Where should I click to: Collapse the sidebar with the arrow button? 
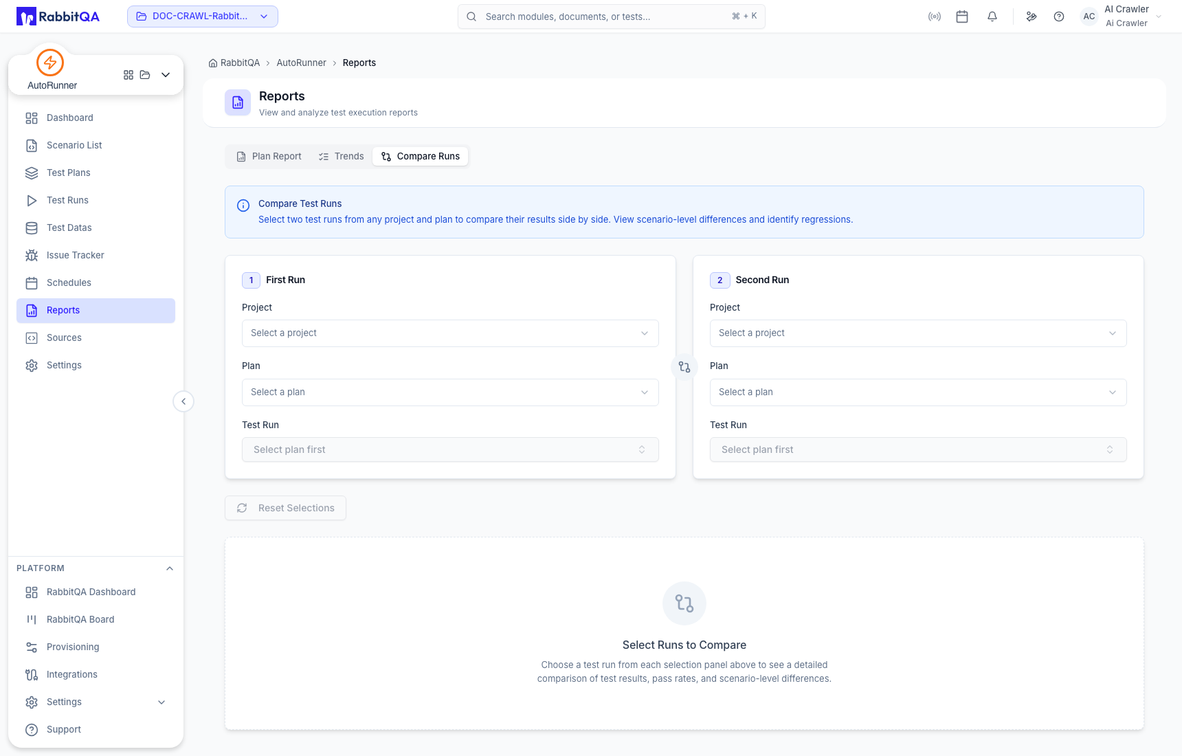coord(183,401)
